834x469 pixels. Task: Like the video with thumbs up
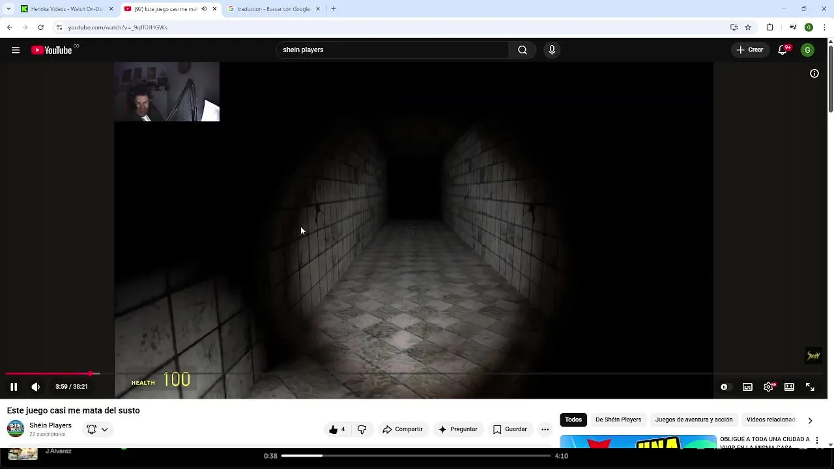(337, 429)
